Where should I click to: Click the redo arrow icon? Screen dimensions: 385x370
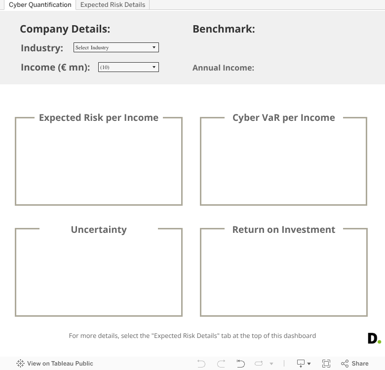[221, 364]
